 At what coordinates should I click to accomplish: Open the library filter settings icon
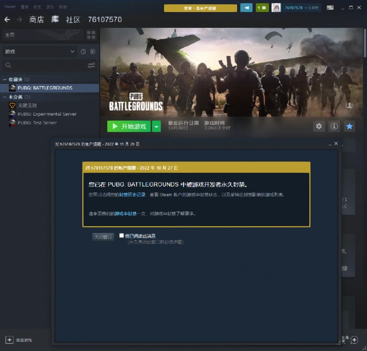[x=91, y=66]
